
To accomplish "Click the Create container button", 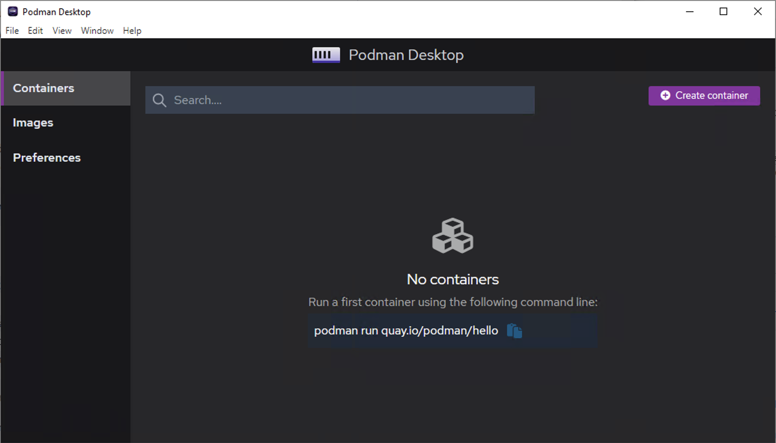I will 704,95.
